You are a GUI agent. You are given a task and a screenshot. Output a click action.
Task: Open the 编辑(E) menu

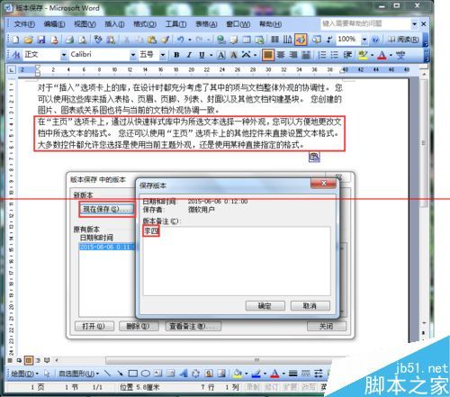click(54, 24)
